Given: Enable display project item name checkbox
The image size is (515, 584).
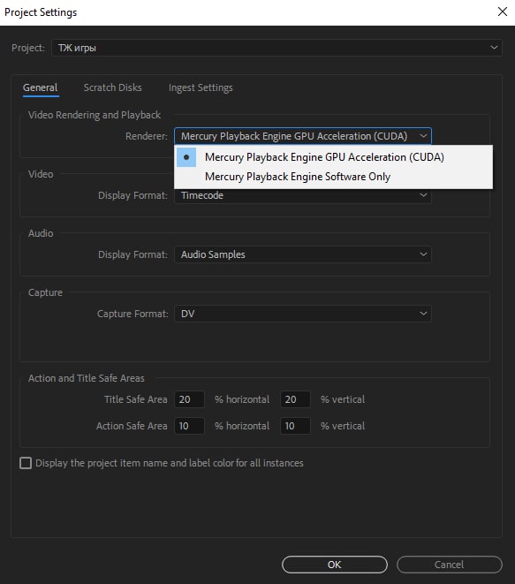Looking at the screenshot, I should click(x=26, y=463).
